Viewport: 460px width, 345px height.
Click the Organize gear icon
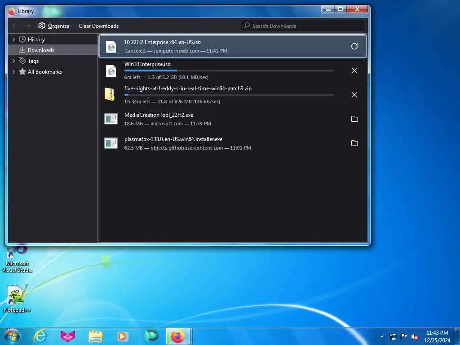(42, 26)
